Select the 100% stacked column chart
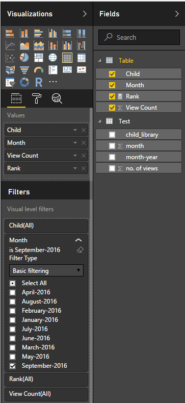The height and width of the screenshot is (403, 185). (82, 33)
